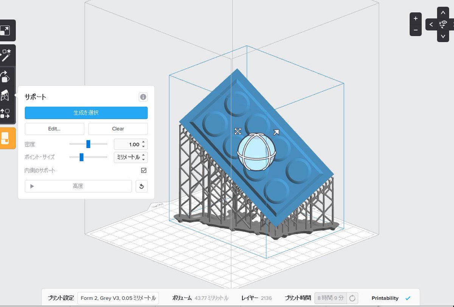
Task: Click the eye view-reset icon
Action: 443,25
